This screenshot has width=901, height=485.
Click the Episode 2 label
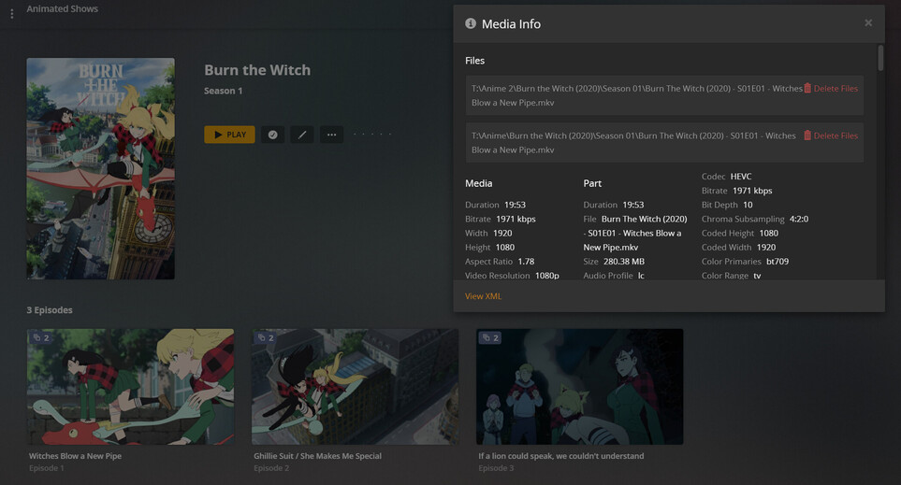271,468
